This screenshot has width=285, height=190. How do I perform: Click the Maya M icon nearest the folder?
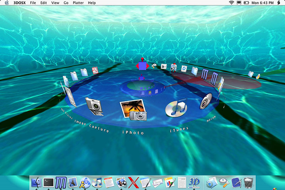point(205,74)
